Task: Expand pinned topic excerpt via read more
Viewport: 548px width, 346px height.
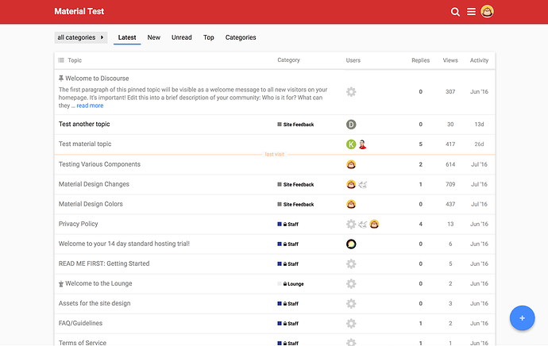Action: (x=90, y=106)
